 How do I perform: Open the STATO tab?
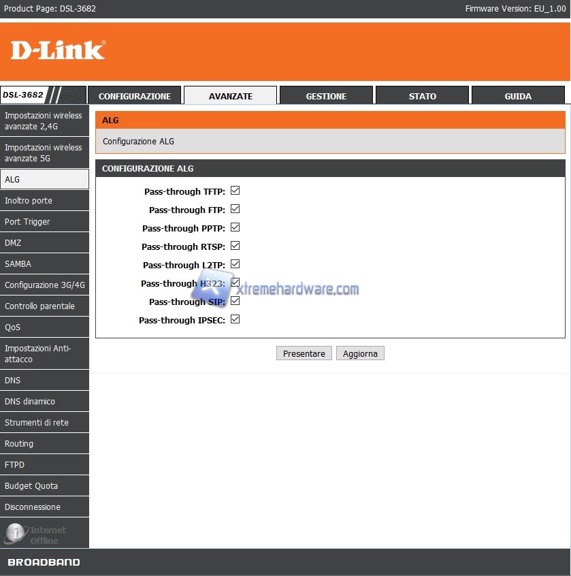click(x=422, y=95)
